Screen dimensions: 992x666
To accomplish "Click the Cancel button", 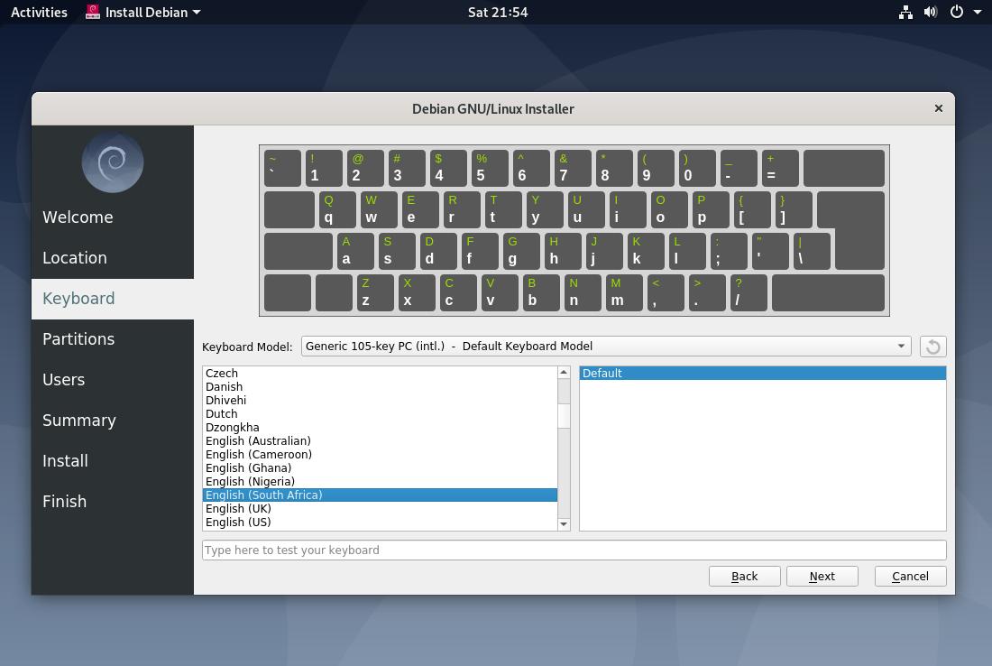I will tap(911, 576).
